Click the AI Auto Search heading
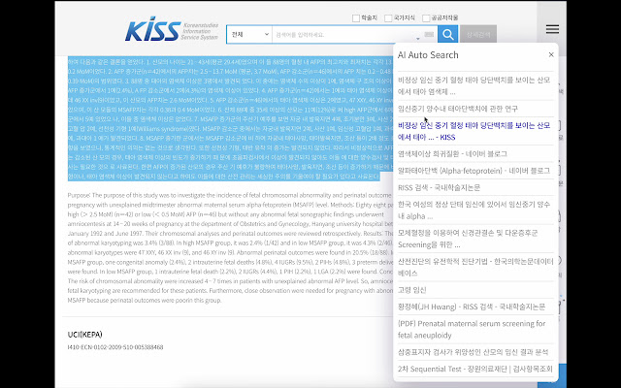The width and height of the screenshot is (621, 388). [x=428, y=55]
